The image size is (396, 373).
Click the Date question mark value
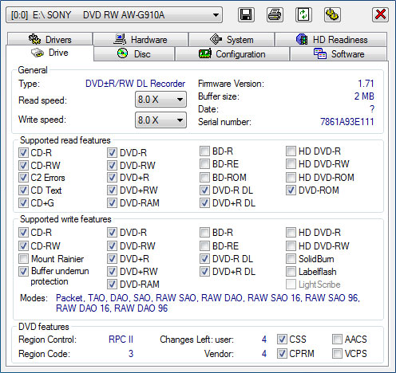[x=372, y=108]
